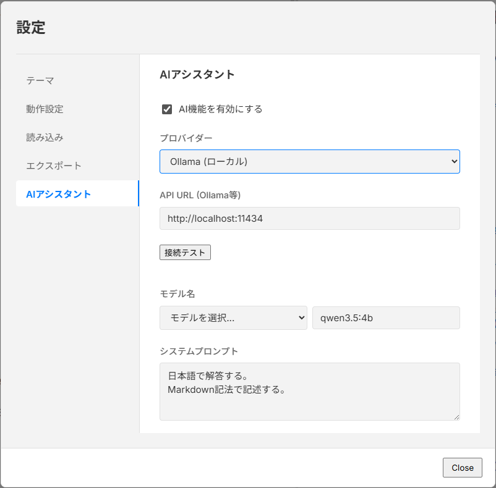496x488 pixels.
Task: Click the 接続テスト button
Action: point(185,253)
